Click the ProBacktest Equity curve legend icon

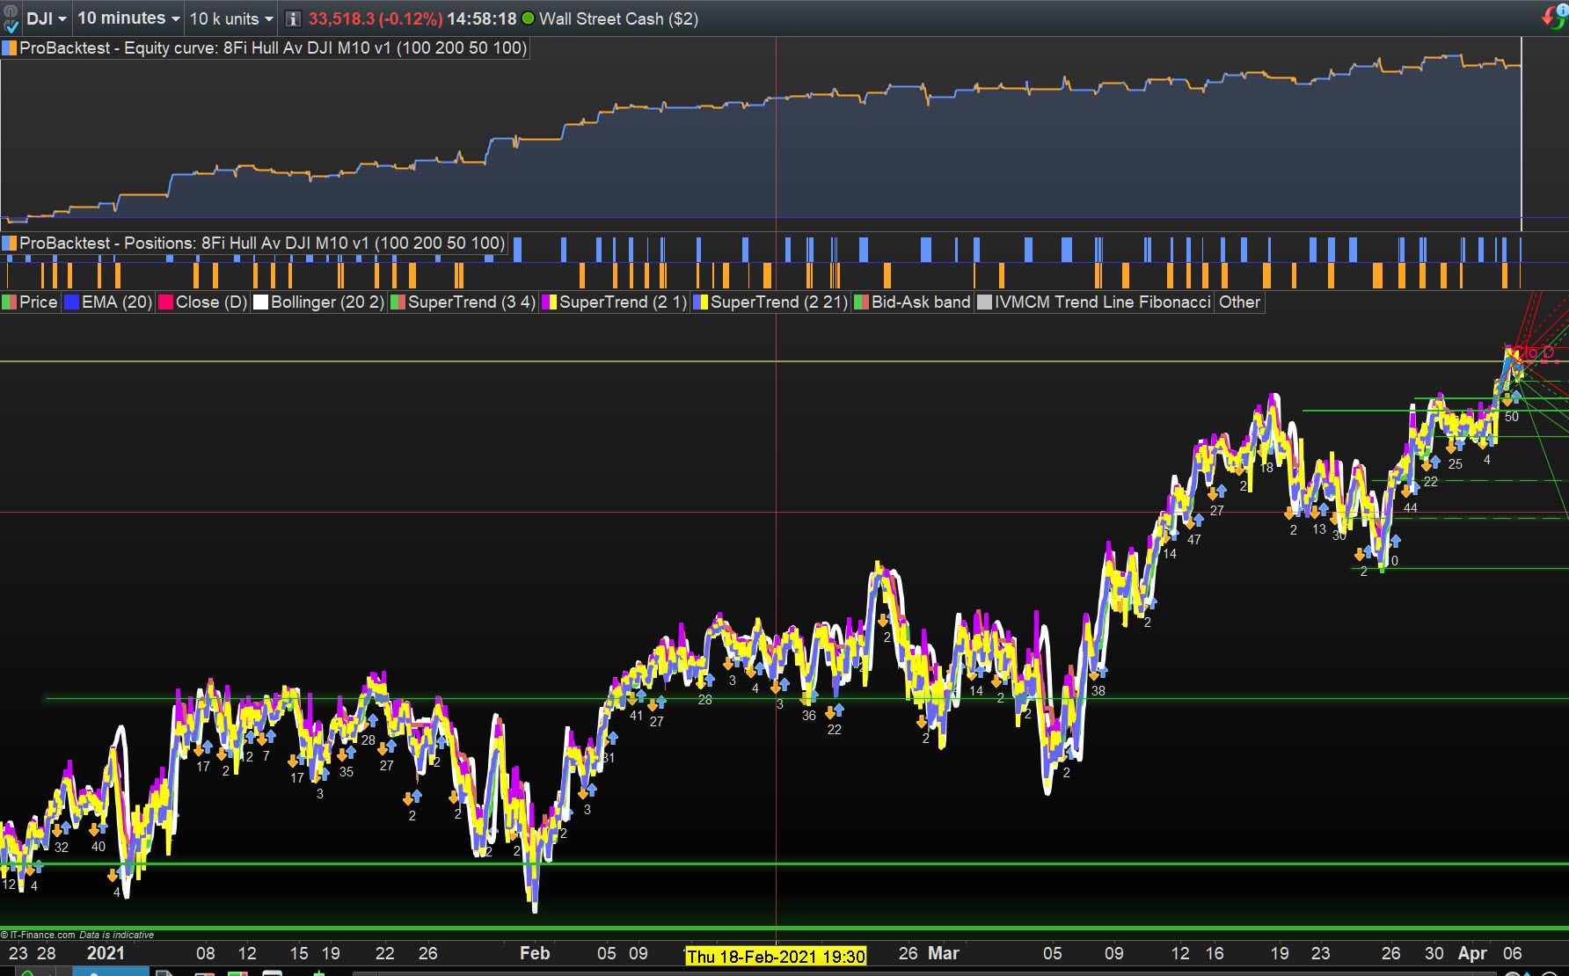click(x=10, y=48)
